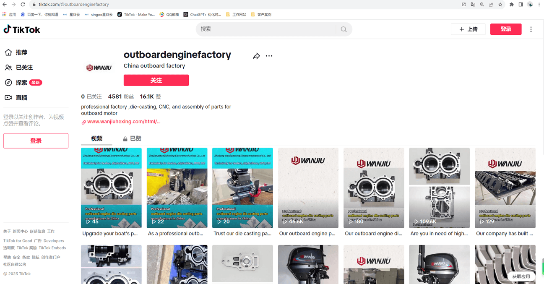Open the ChatGPT bookmark
This screenshot has height=284, width=544.
202,14
